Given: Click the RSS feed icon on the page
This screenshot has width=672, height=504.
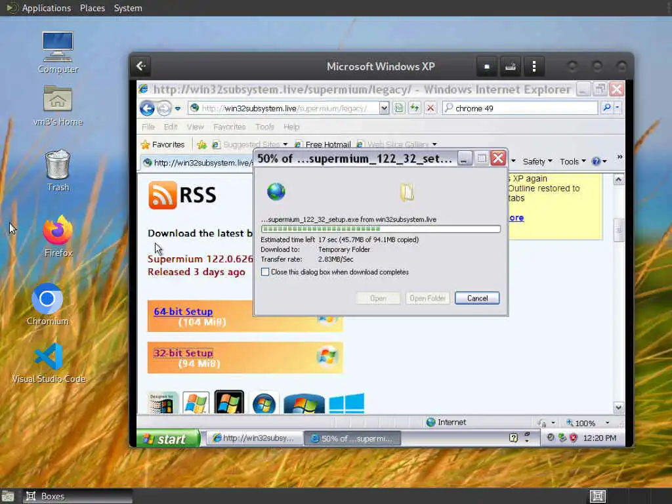Looking at the screenshot, I should pos(163,195).
